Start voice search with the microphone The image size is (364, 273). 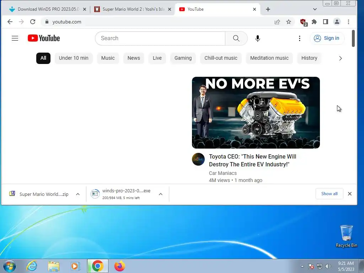pos(257,38)
